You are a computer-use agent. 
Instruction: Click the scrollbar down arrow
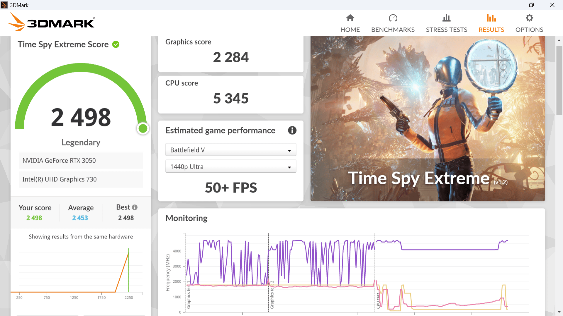(559, 312)
